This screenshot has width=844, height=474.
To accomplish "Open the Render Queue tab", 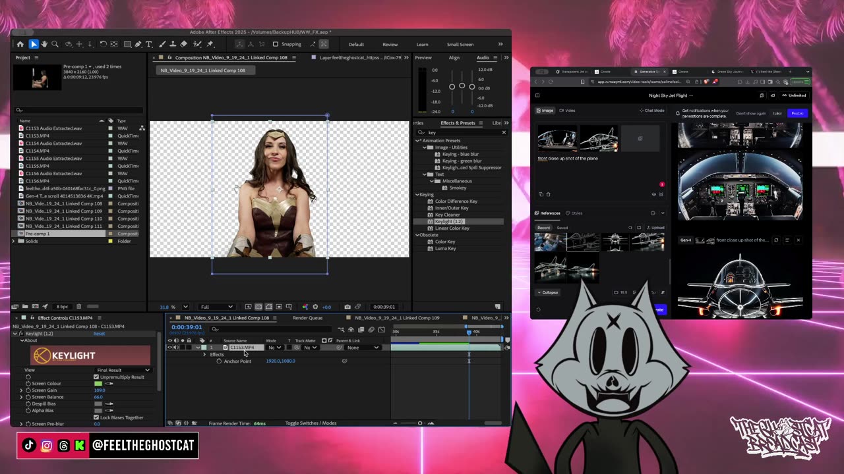I will coord(307,318).
